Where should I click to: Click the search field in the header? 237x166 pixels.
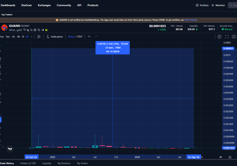(x=233, y=5)
